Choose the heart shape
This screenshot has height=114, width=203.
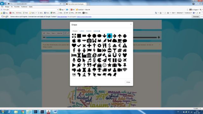click(x=74, y=46)
